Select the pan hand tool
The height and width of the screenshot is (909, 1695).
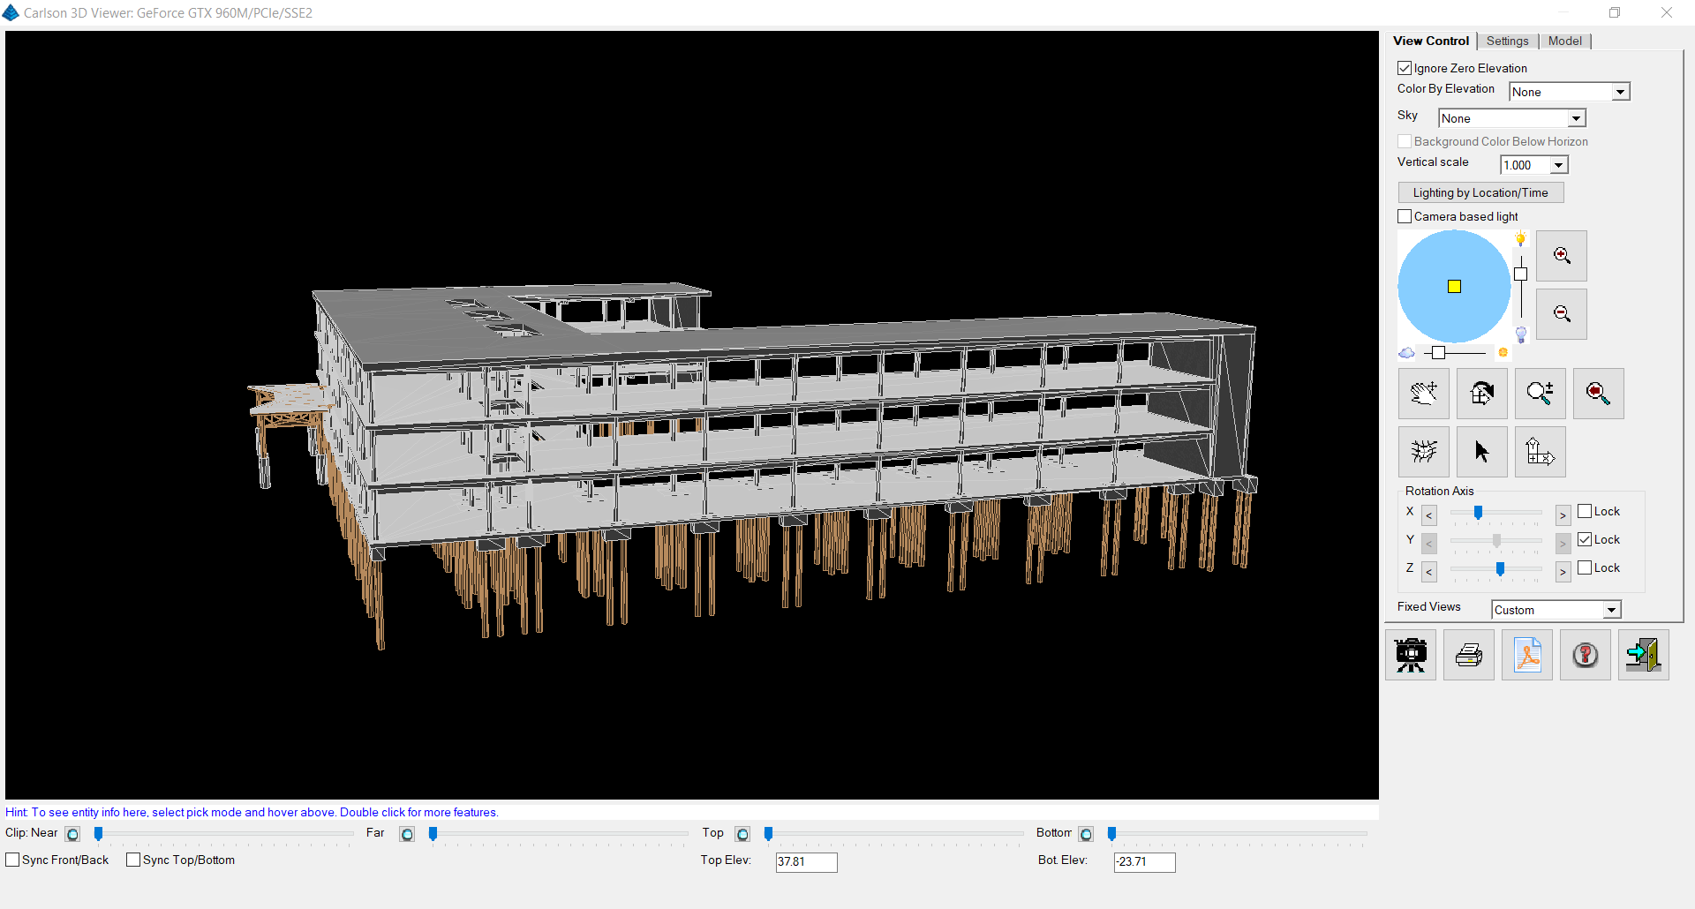[1423, 394]
